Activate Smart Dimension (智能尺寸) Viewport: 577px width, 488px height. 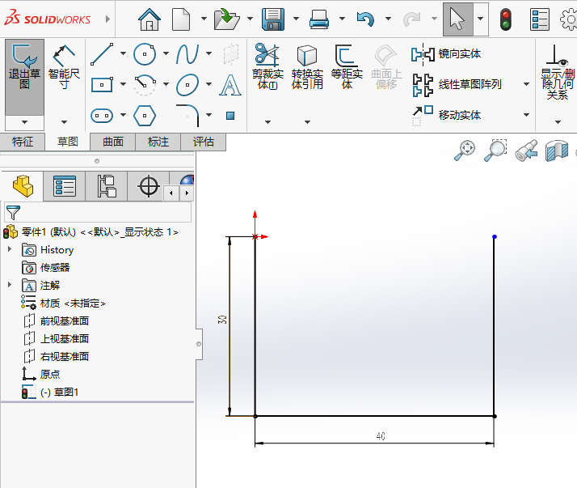pos(64,67)
